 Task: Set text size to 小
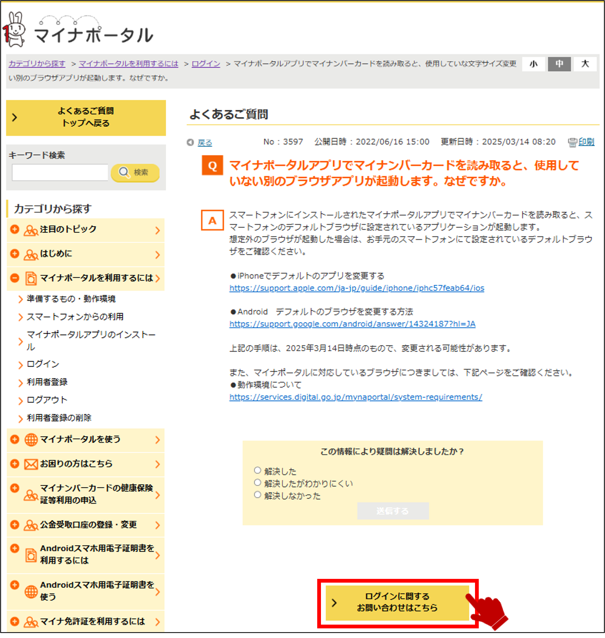coord(534,64)
